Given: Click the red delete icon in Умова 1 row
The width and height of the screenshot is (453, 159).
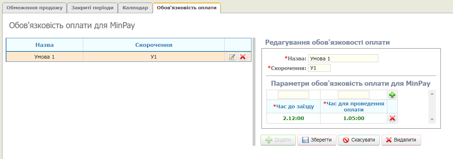Looking at the screenshot, I should pyautogui.click(x=243, y=57).
